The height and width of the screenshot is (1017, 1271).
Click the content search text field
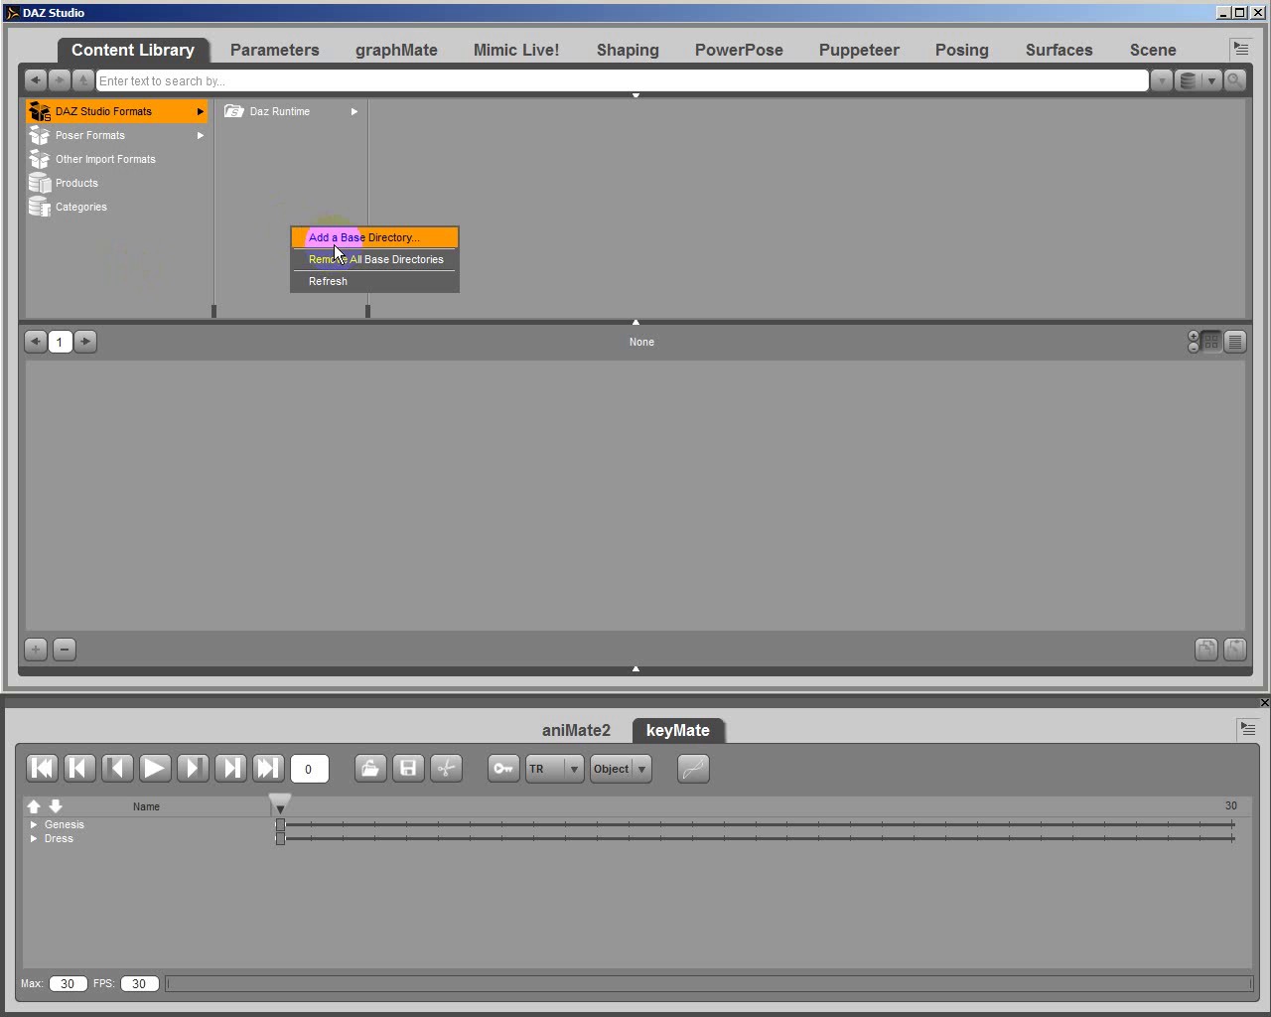pos(622,80)
